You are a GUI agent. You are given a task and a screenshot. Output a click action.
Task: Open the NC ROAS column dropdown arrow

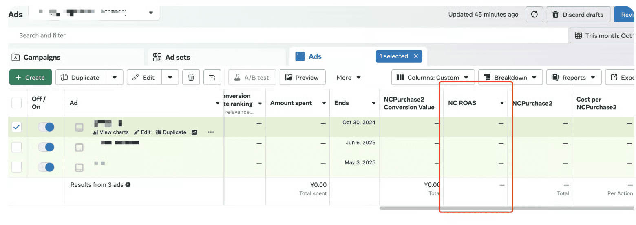(x=502, y=103)
